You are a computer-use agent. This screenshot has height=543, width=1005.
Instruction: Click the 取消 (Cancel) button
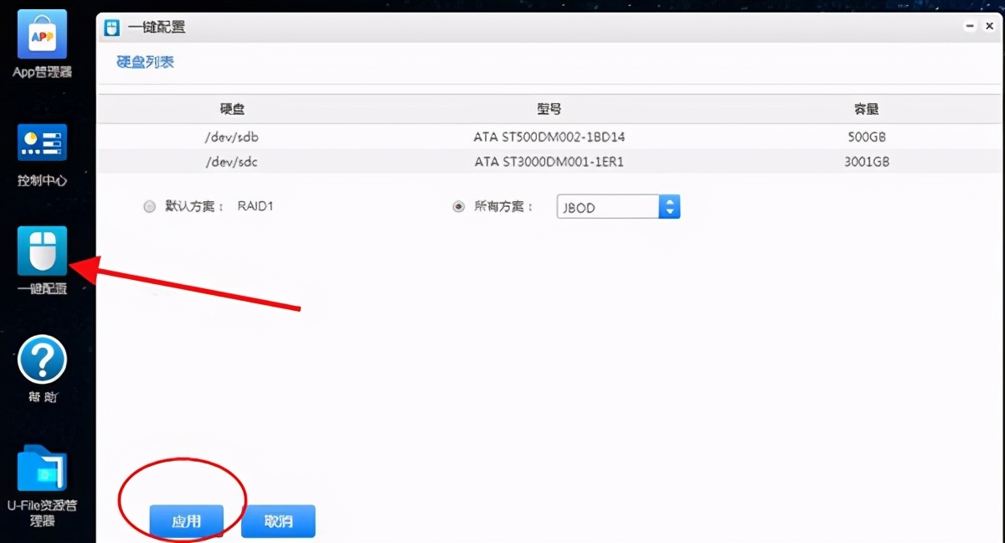coord(278,520)
